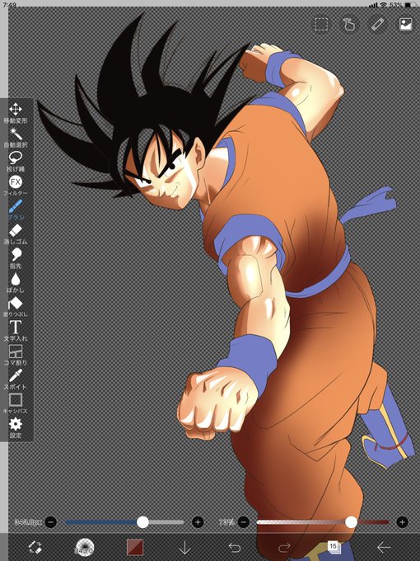This screenshot has height=561, width=420.
Task: Tap the down arrow to hide toolbar
Action: tap(184, 547)
